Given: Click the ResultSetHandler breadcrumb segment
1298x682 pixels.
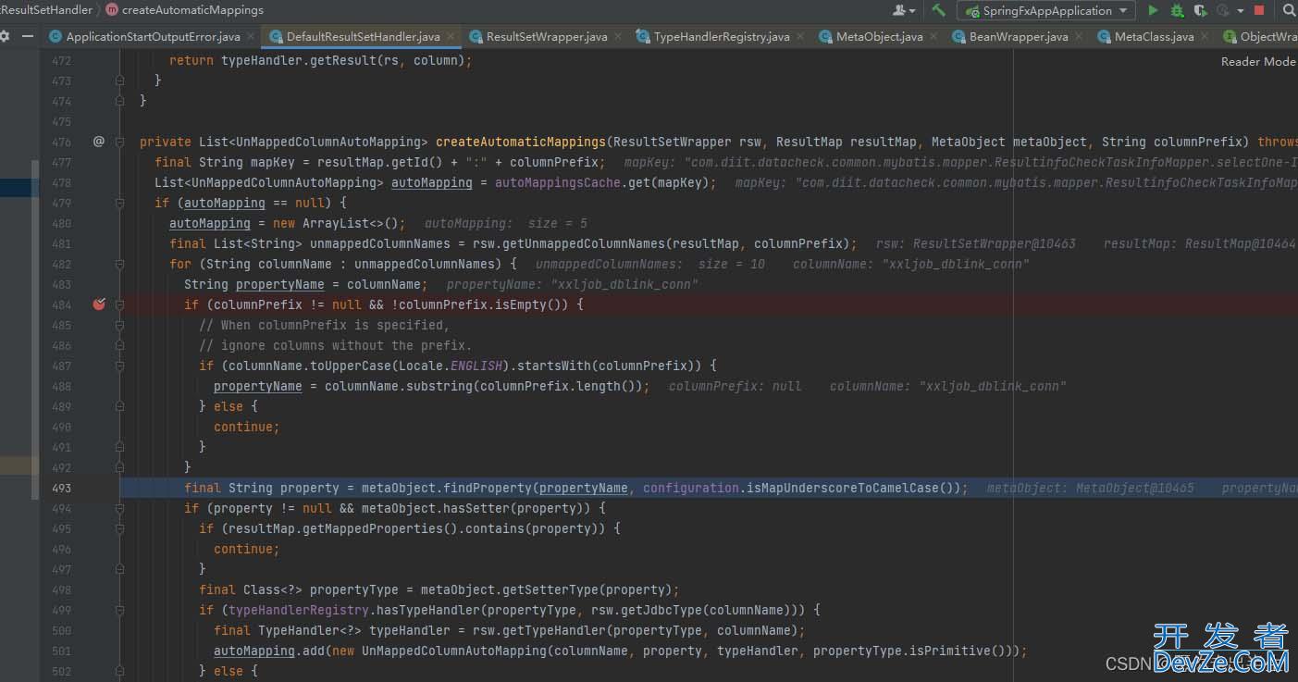Looking at the screenshot, I should pyautogui.click(x=46, y=10).
